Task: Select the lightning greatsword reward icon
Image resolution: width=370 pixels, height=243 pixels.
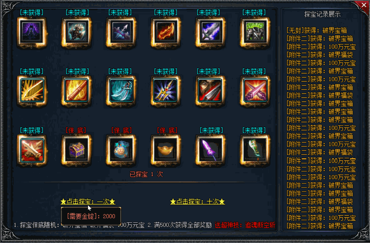Action: (210, 31)
